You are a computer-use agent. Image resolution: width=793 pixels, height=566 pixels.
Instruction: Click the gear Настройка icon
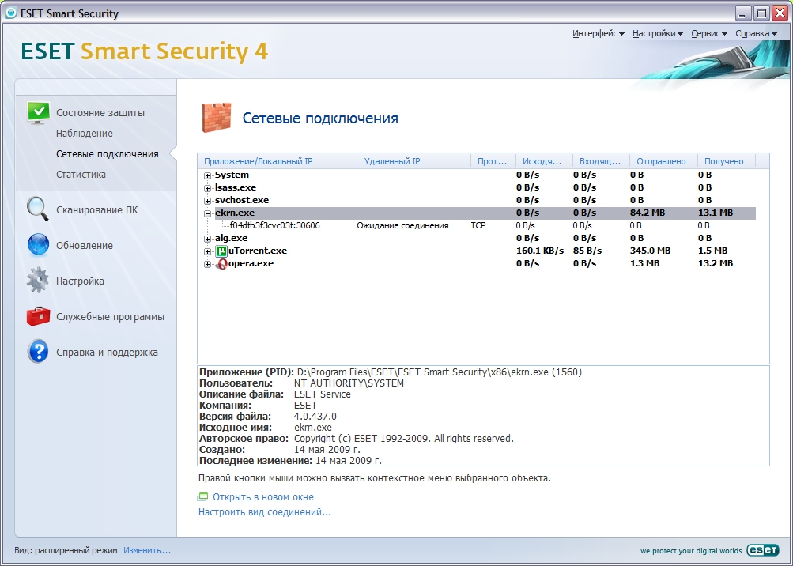pyautogui.click(x=38, y=281)
